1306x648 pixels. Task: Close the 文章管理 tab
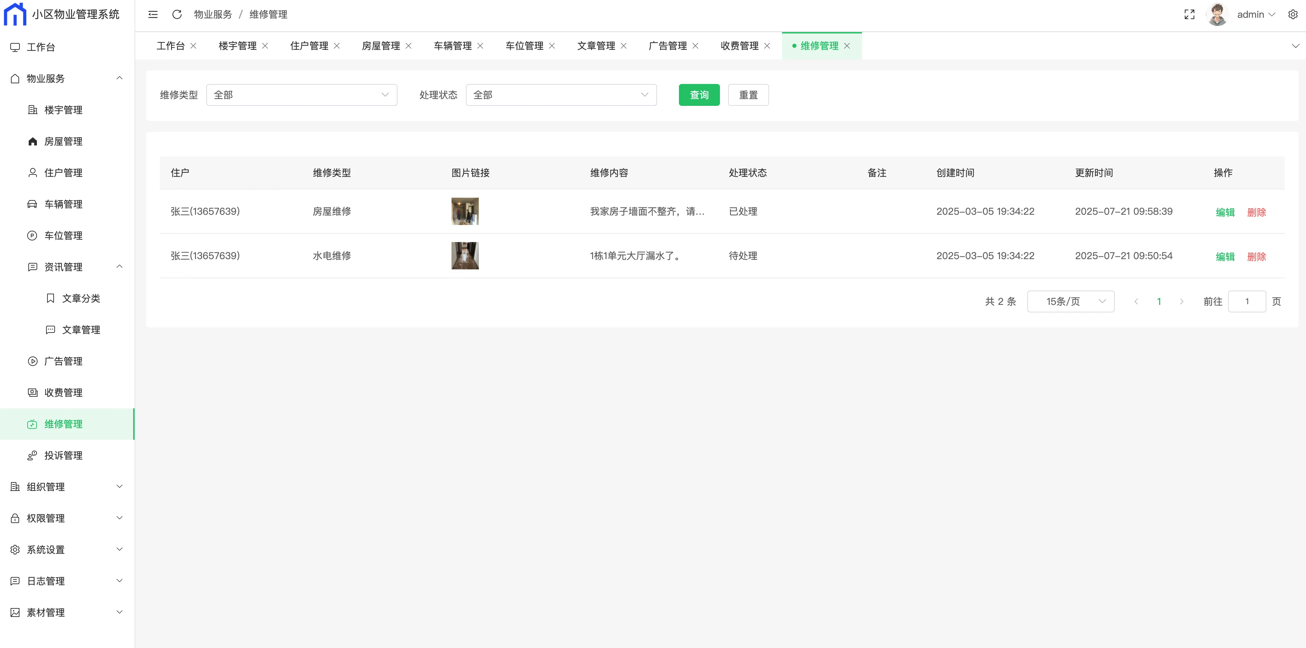point(624,46)
